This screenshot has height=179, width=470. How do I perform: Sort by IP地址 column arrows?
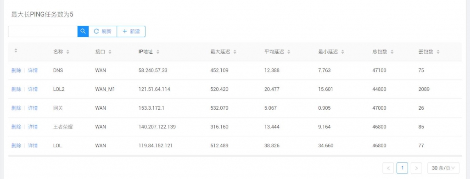click(158, 52)
